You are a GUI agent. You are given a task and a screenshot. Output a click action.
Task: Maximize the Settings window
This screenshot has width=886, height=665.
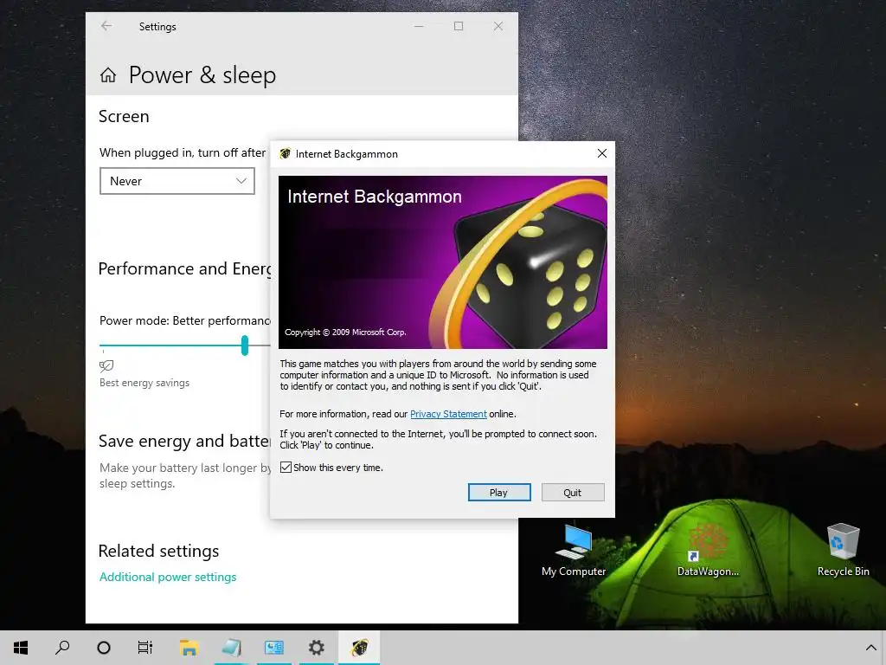(459, 26)
